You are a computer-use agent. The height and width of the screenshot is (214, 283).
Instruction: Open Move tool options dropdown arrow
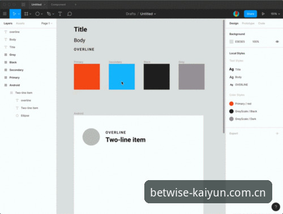(x=19, y=14)
